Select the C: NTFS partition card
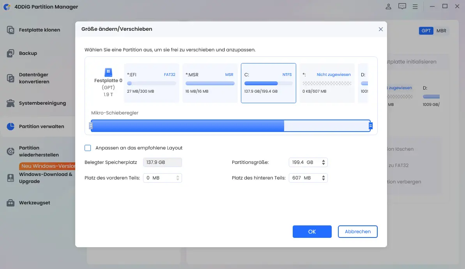 pos(269,83)
